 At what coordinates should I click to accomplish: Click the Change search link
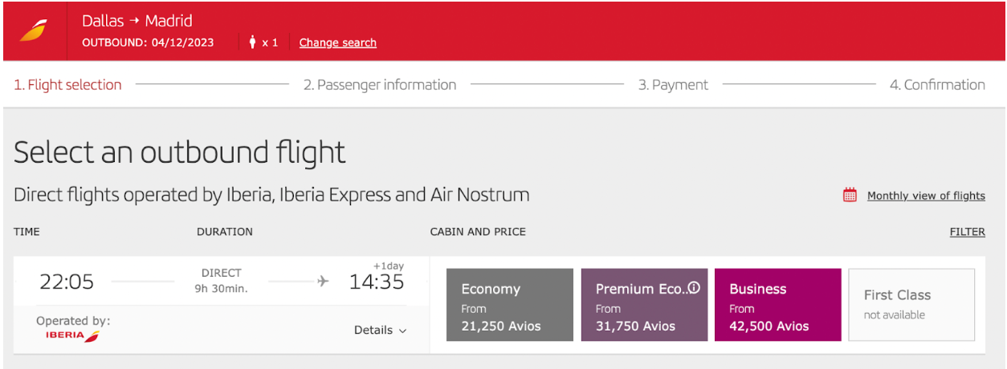tap(338, 43)
